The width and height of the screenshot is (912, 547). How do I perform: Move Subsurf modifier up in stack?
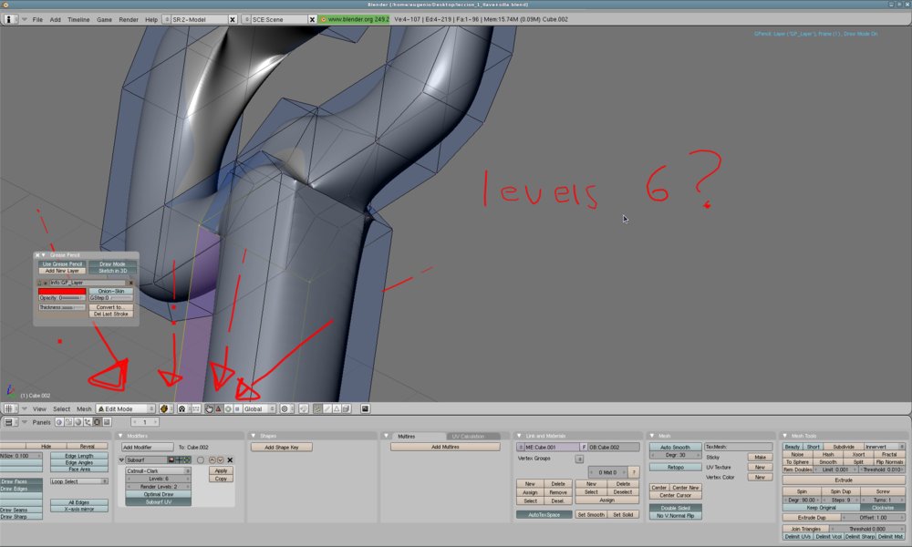pyautogui.click(x=212, y=459)
